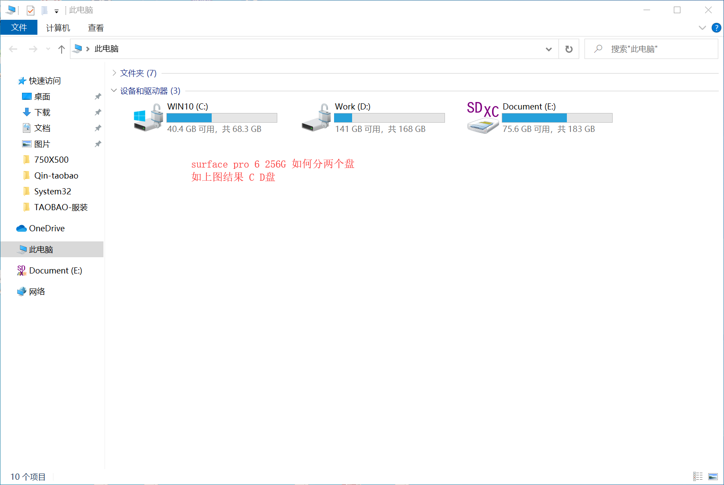Viewport: 724px width, 485px height.
Task: Click the Properties icon in quick access toolbar
Action: coord(30,10)
